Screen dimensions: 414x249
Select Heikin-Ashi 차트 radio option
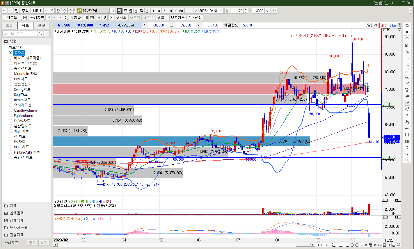point(10,152)
